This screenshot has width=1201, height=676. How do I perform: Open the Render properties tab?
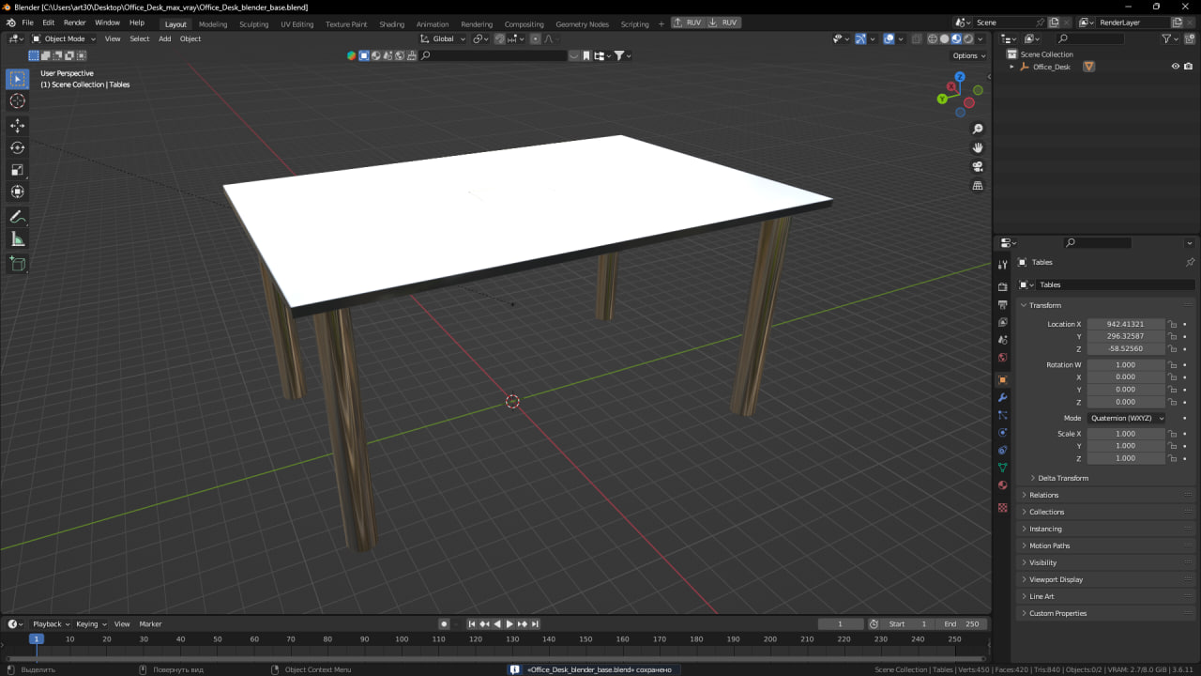click(1003, 287)
